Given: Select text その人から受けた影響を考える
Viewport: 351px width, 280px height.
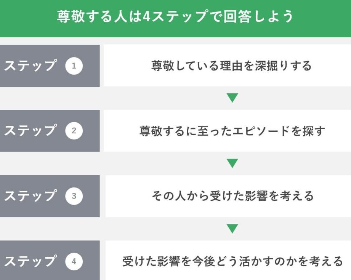Looking at the screenshot, I should point(232,196).
